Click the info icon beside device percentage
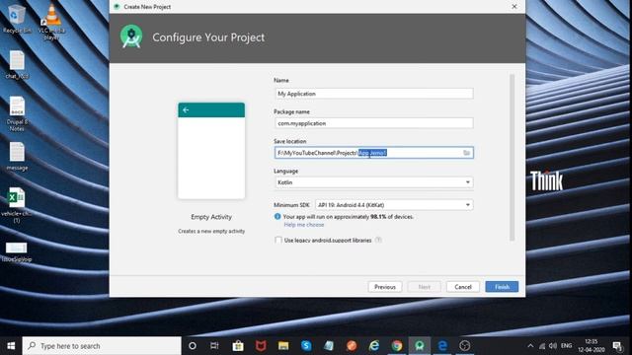Viewport: 632px width, 355px height. tap(277, 217)
